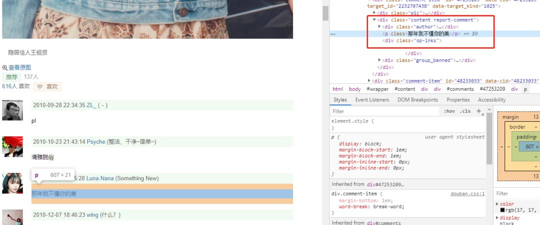Expand the group_banned div node

coord(379,60)
